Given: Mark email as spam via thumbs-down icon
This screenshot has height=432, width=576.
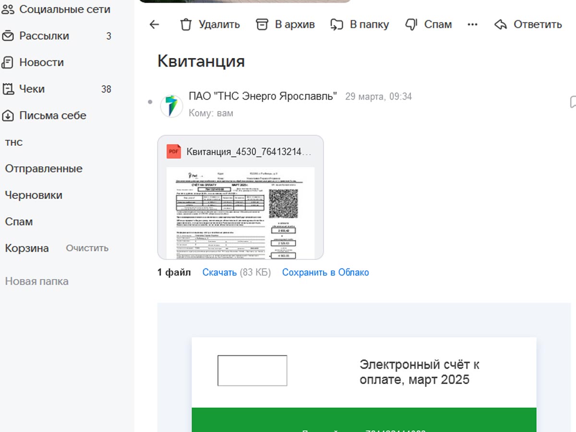Looking at the screenshot, I should coord(411,24).
